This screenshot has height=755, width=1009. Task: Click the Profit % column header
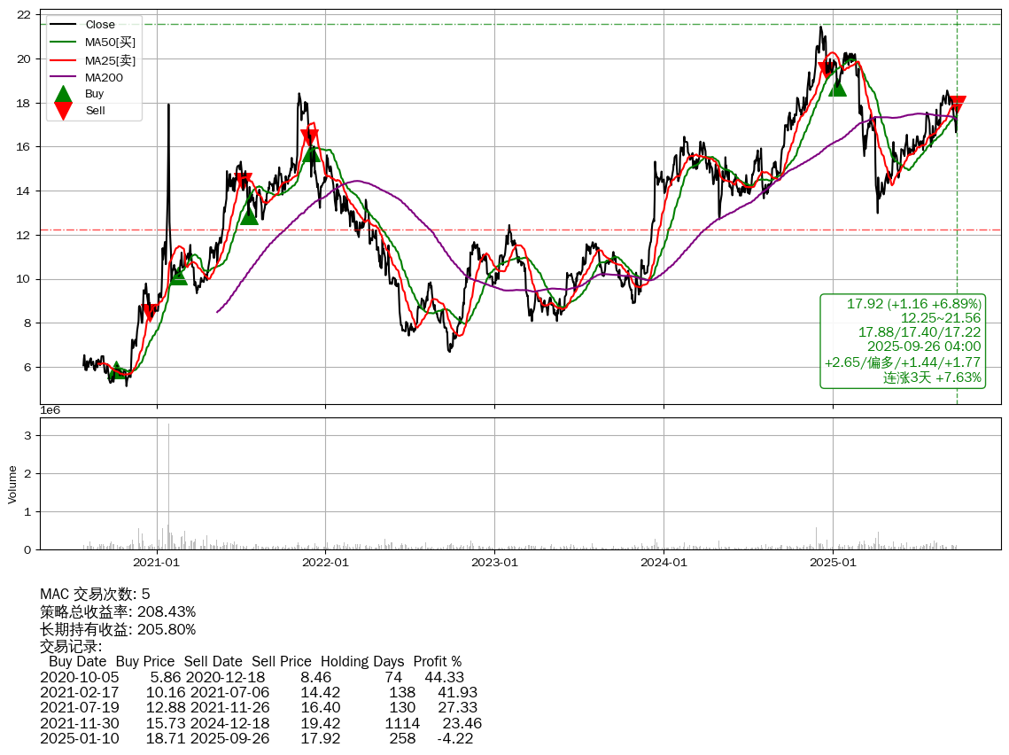[438, 662]
